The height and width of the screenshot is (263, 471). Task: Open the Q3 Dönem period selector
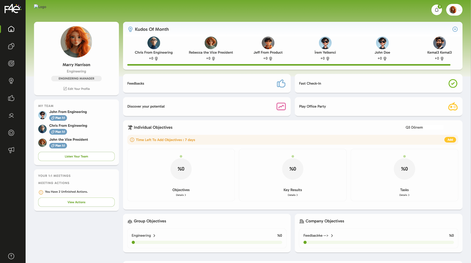click(423, 128)
